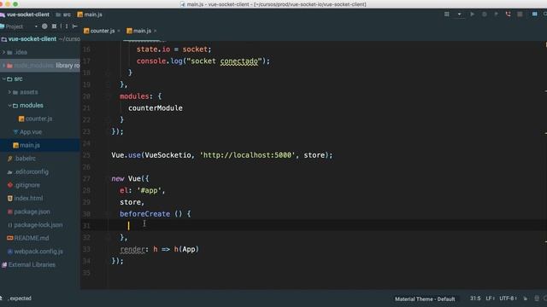Screen dimensions: 547x307
Task: Place cursor on empty line 31
Action: click(314, 225)
